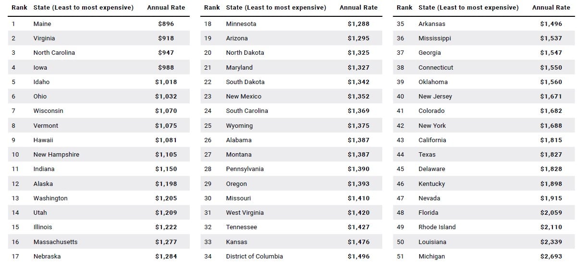Click the Rhode Island state cell
The width and height of the screenshot is (588, 270).
437,227
